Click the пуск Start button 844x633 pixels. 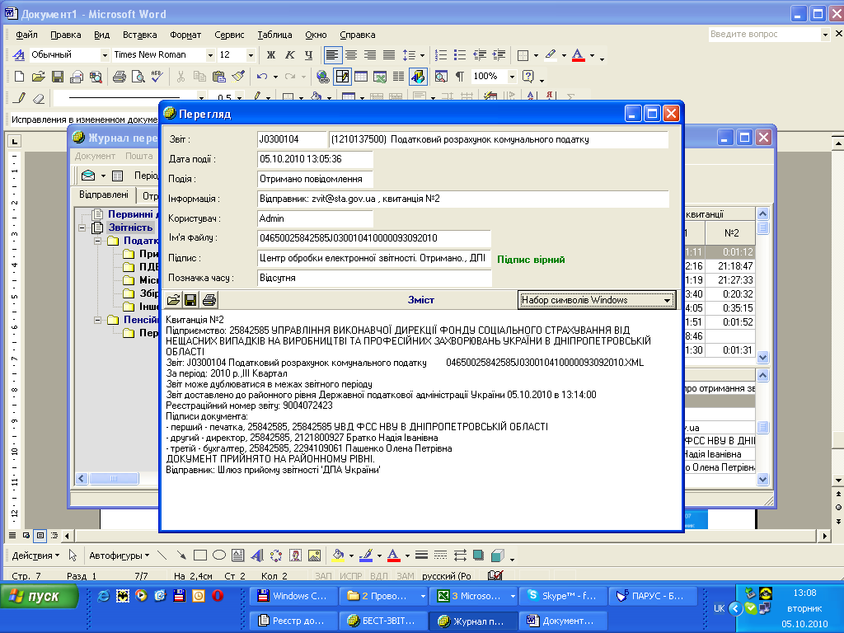click(x=40, y=595)
